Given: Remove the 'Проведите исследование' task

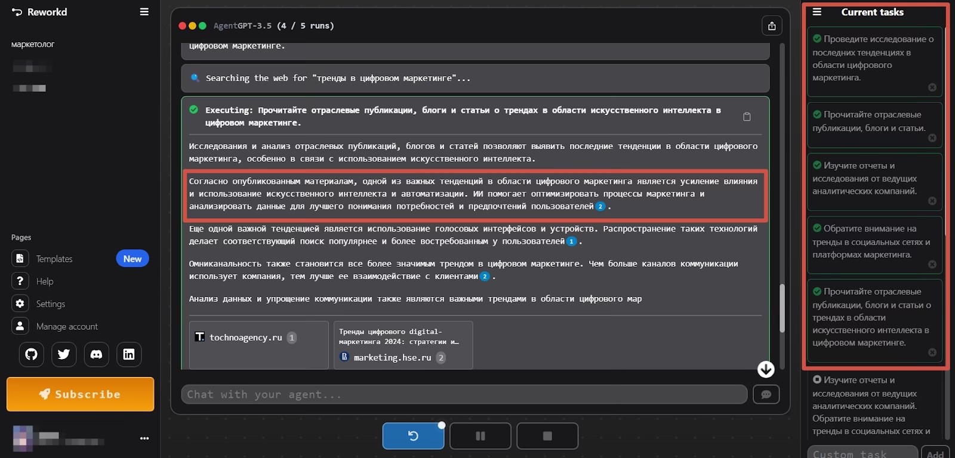Looking at the screenshot, I should pos(932,87).
